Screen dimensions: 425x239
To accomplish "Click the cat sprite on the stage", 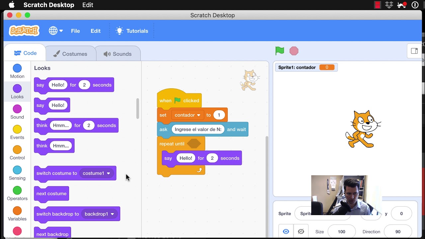I will (363, 129).
